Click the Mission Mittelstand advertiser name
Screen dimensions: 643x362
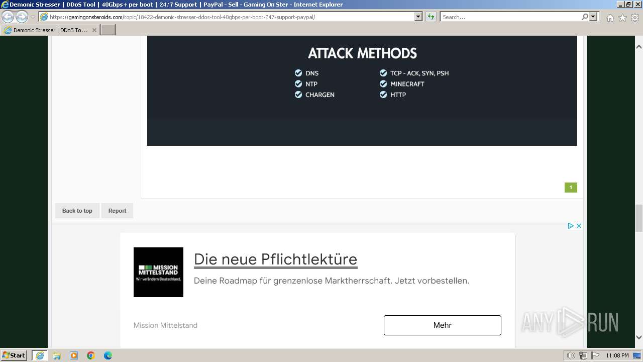pyautogui.click(x=165, y=325)
